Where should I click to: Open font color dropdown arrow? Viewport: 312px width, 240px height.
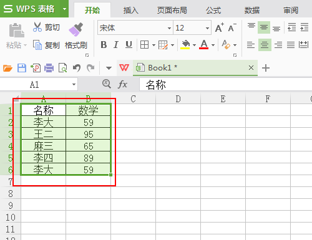coord(213,45)
